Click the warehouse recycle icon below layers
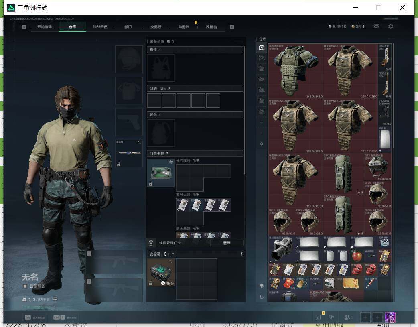The height and width of the screenshot is (327, 418). (x=262, y=297)
